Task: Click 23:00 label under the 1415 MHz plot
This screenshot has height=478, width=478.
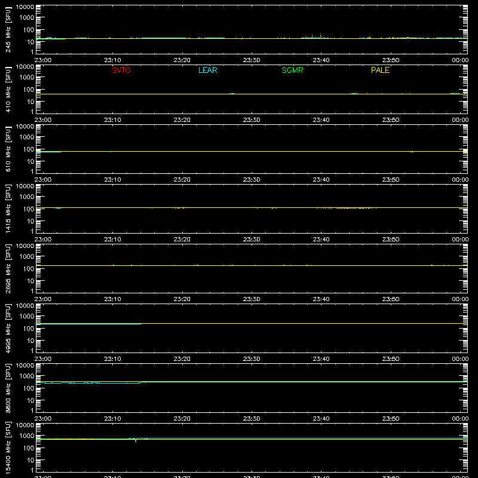Action: pos(43,240)
